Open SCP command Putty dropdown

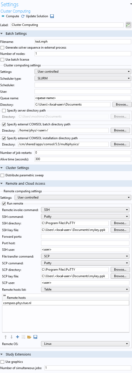[85, 263]
